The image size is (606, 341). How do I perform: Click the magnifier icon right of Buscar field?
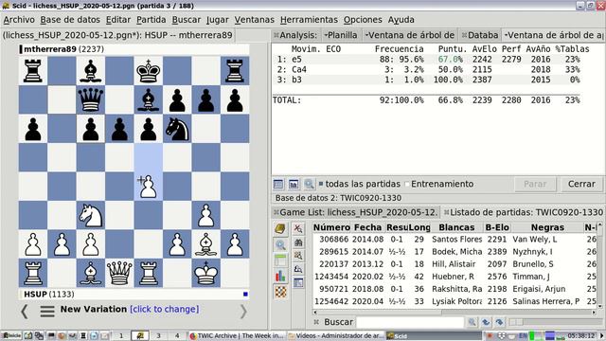pos(472,322)
